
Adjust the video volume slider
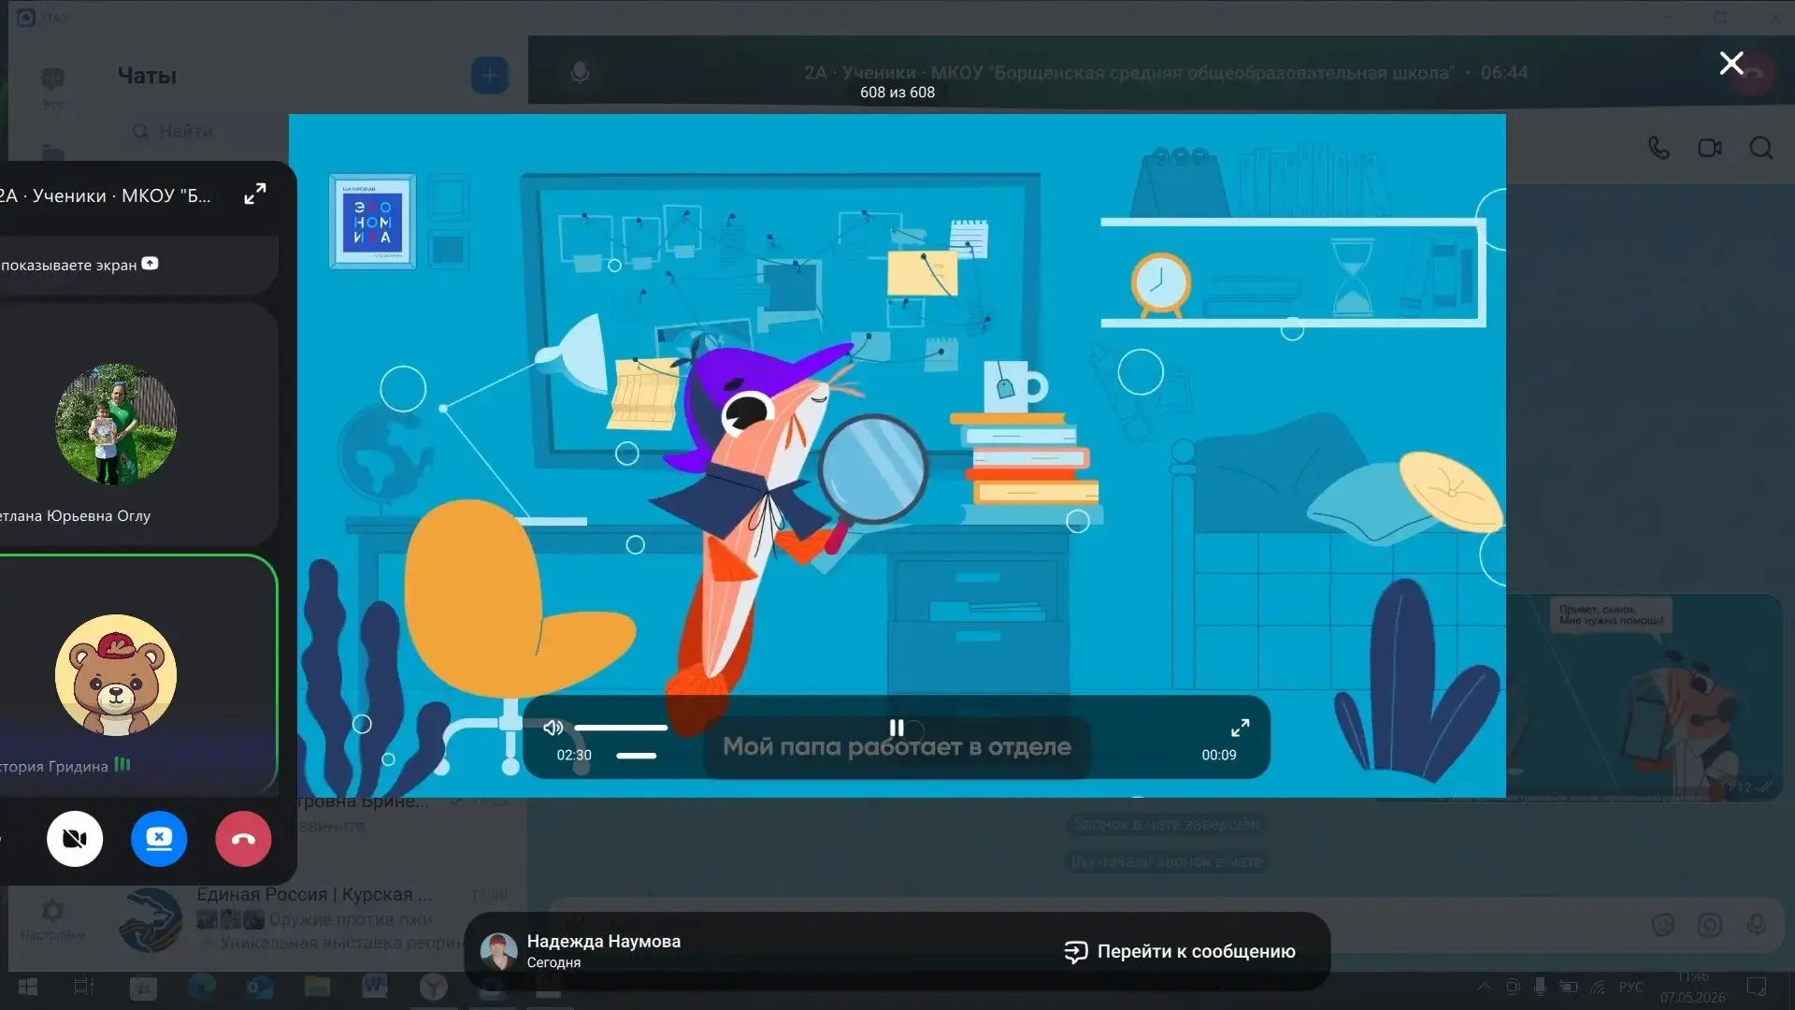click(621, 728)
